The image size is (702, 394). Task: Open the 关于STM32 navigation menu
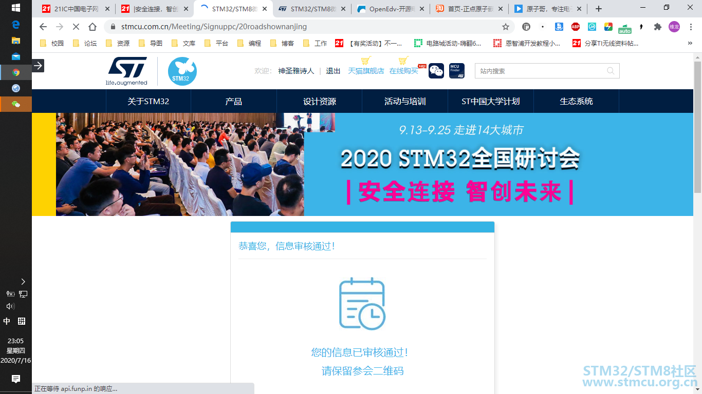(149, 101)
